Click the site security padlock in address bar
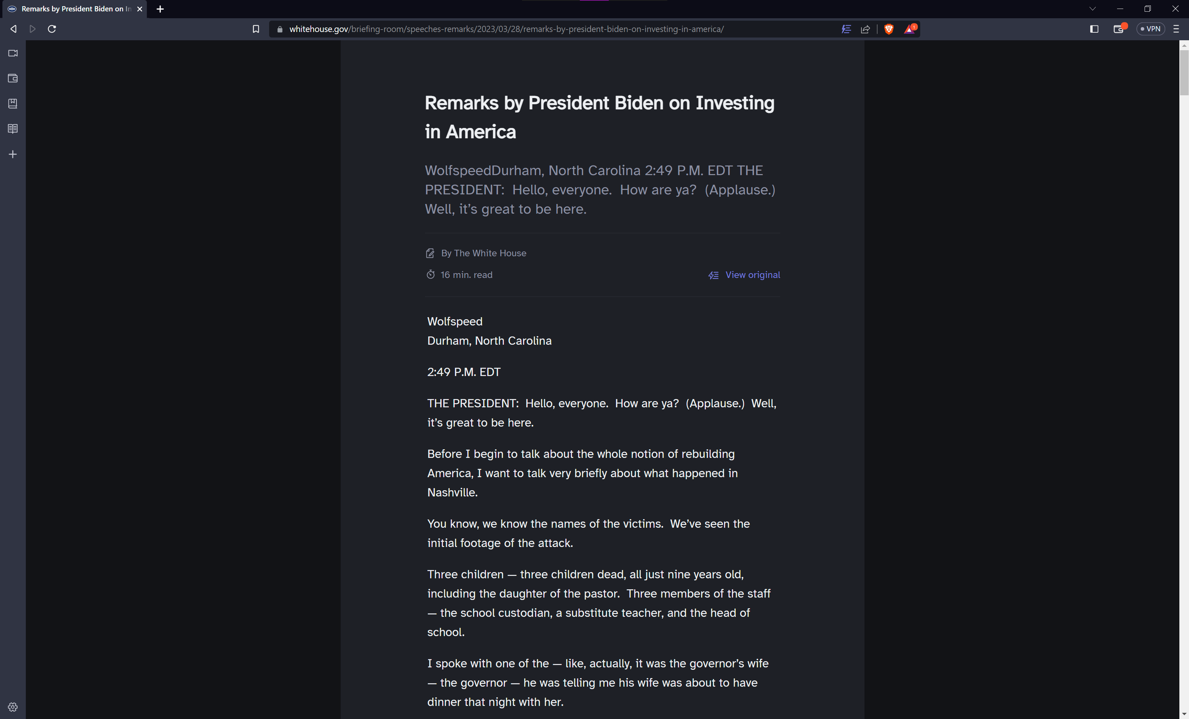This screenshot has width=1189, height=719. [x=279, y=29]
